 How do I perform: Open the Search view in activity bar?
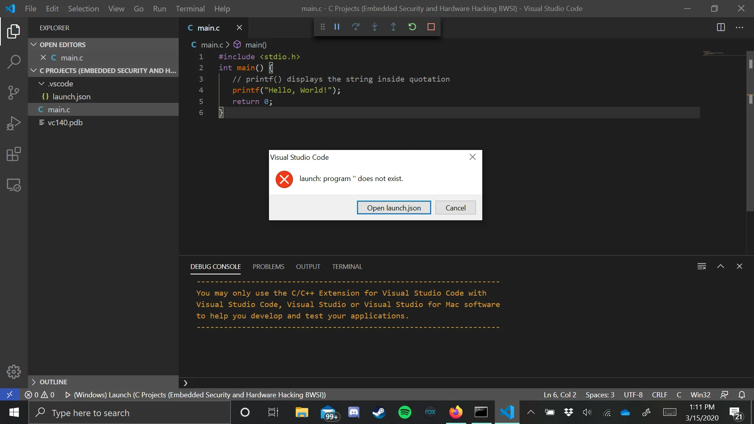pyautogui.click(x=14, y=62)
